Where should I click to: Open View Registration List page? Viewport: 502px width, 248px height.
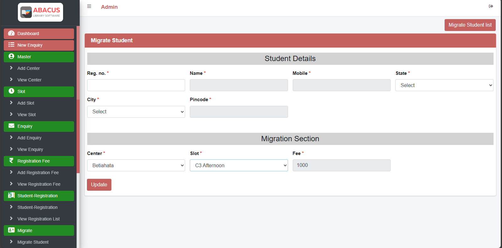39,219
